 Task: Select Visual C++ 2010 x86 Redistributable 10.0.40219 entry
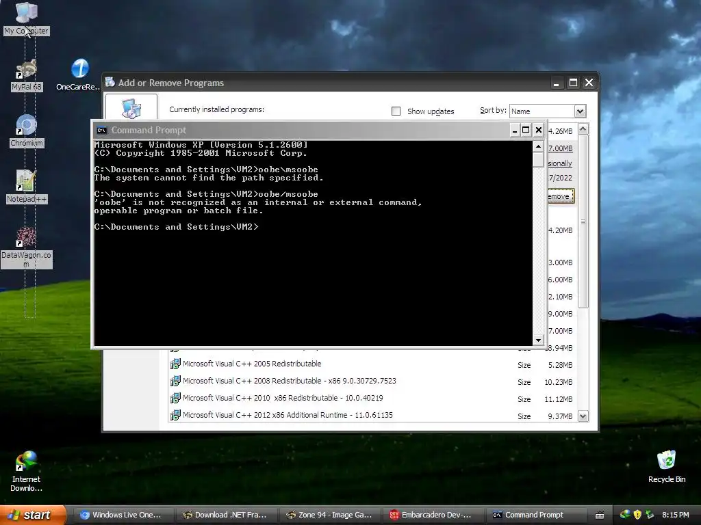pyautogui.click(x=283, y=398)
